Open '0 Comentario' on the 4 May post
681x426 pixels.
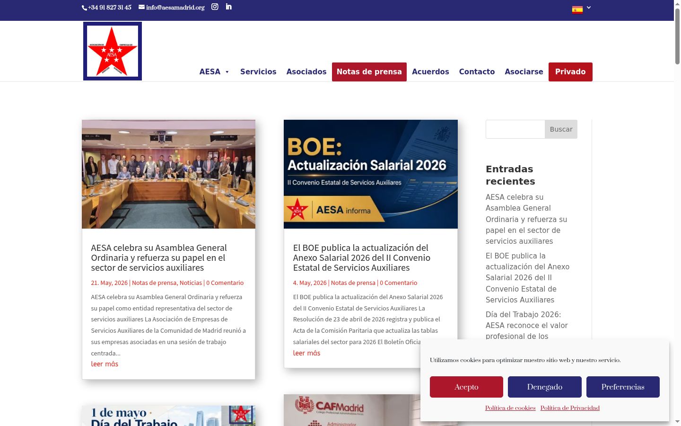point(399,283)
